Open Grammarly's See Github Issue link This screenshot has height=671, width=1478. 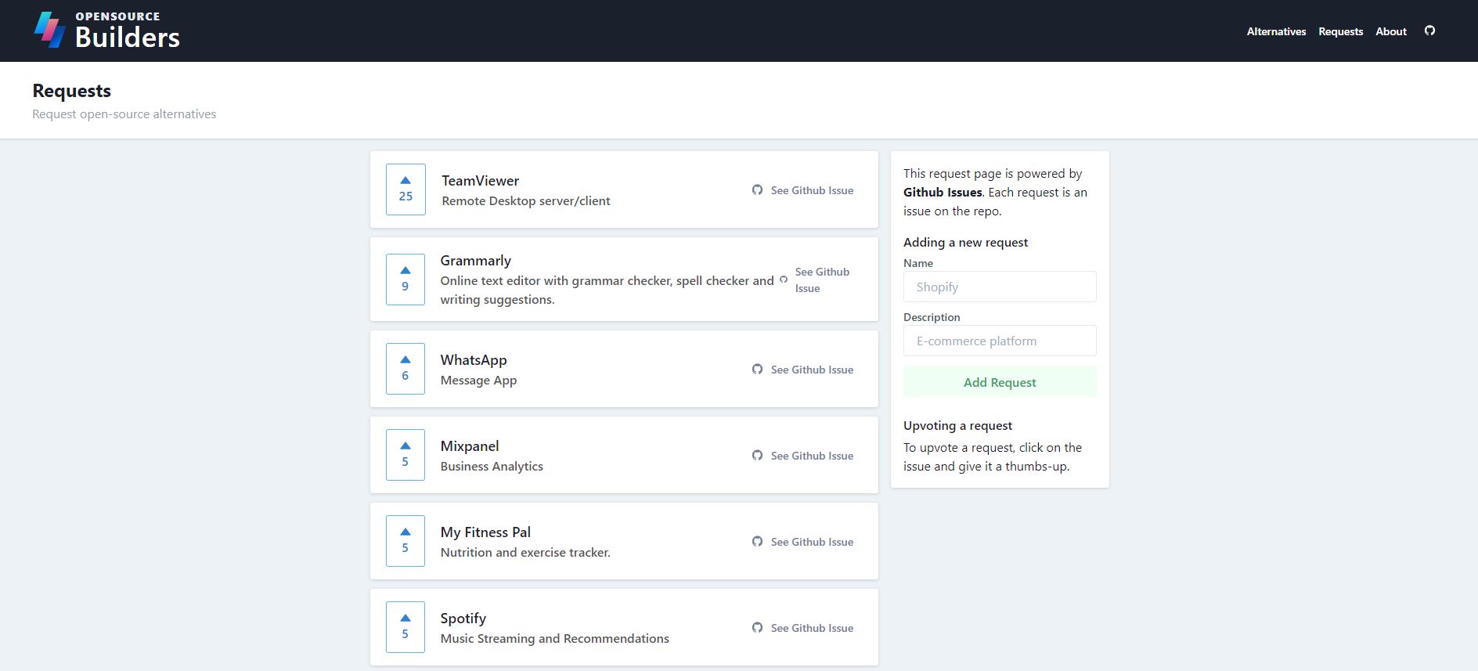coord(822,280)
